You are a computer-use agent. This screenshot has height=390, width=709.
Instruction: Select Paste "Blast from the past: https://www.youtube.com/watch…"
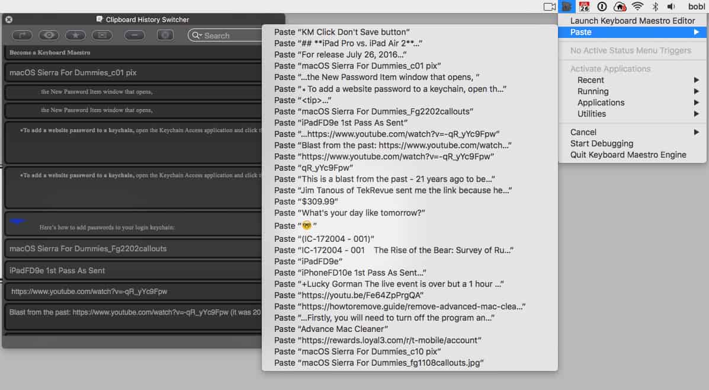pyautogui.click(x=409, y=145)
